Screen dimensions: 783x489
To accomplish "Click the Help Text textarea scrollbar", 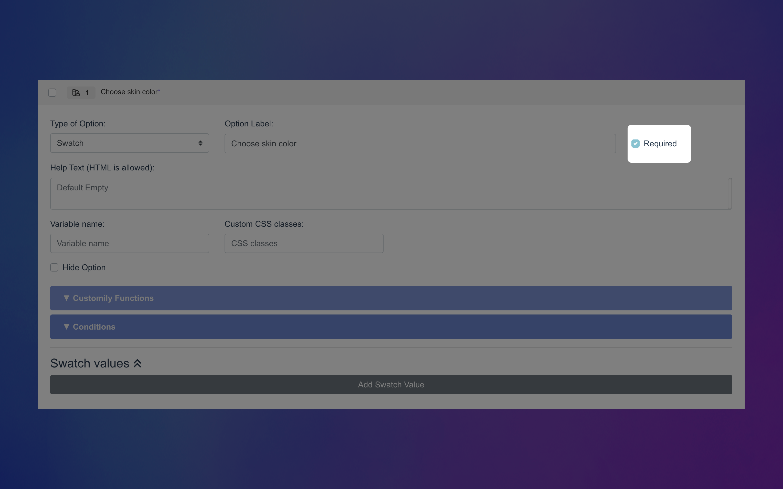I will tap(730, 193).
